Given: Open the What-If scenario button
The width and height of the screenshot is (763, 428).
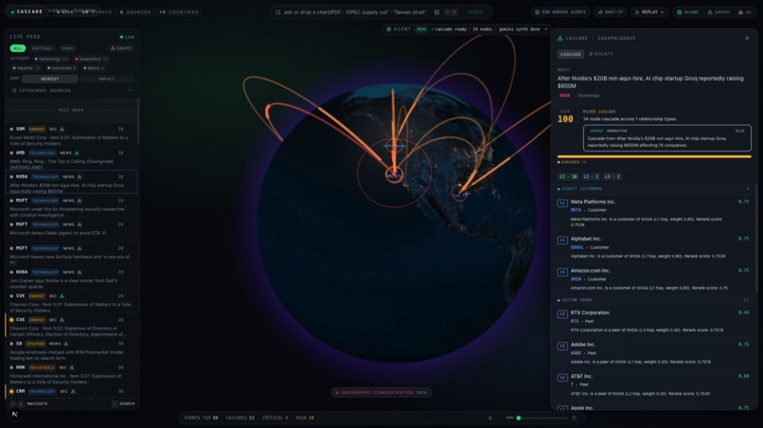Looking at the screenshot, I should pyautogui.click(x=611, y=12).
